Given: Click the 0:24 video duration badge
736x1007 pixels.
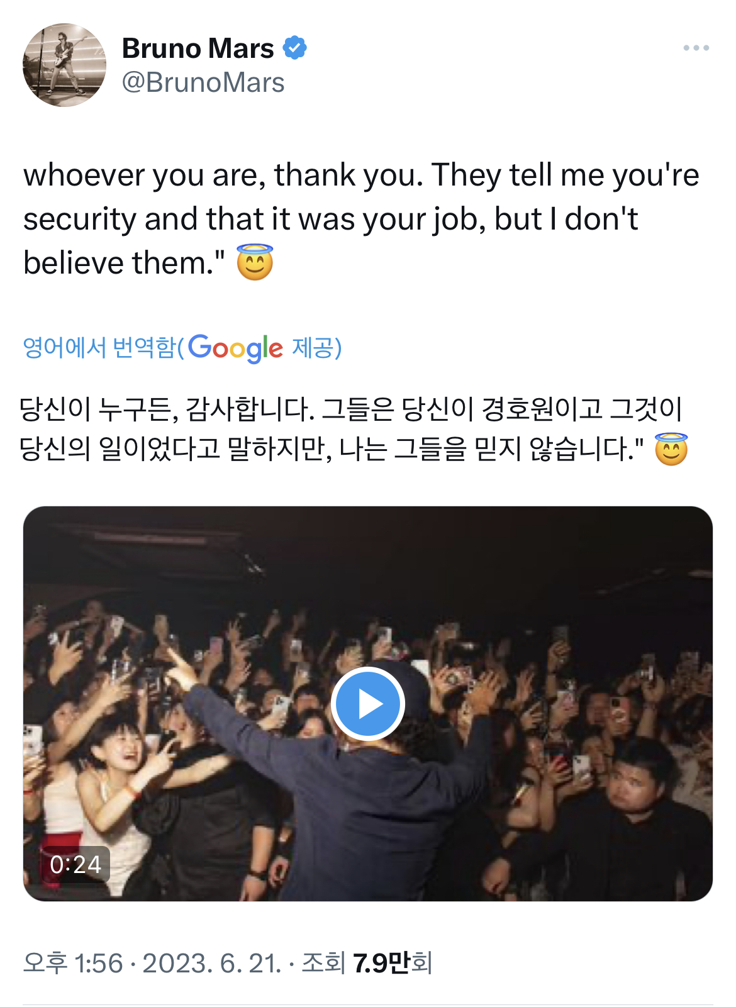Looking at the screenshot, I should (x=75, y=864).
